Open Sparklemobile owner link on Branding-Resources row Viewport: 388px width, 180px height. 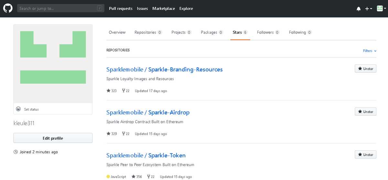click(x=125, y=69)
